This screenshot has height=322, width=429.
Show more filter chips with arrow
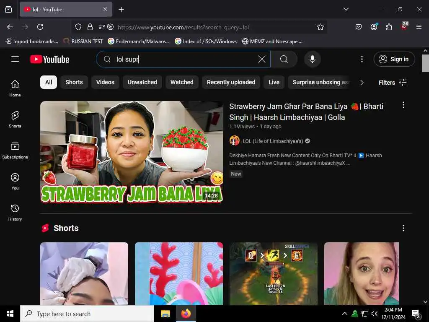point(362,83)
